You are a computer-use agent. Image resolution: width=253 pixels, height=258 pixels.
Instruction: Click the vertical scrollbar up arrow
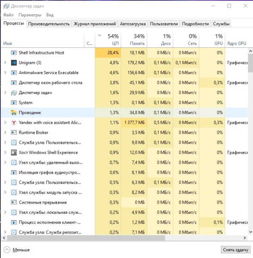250,51
